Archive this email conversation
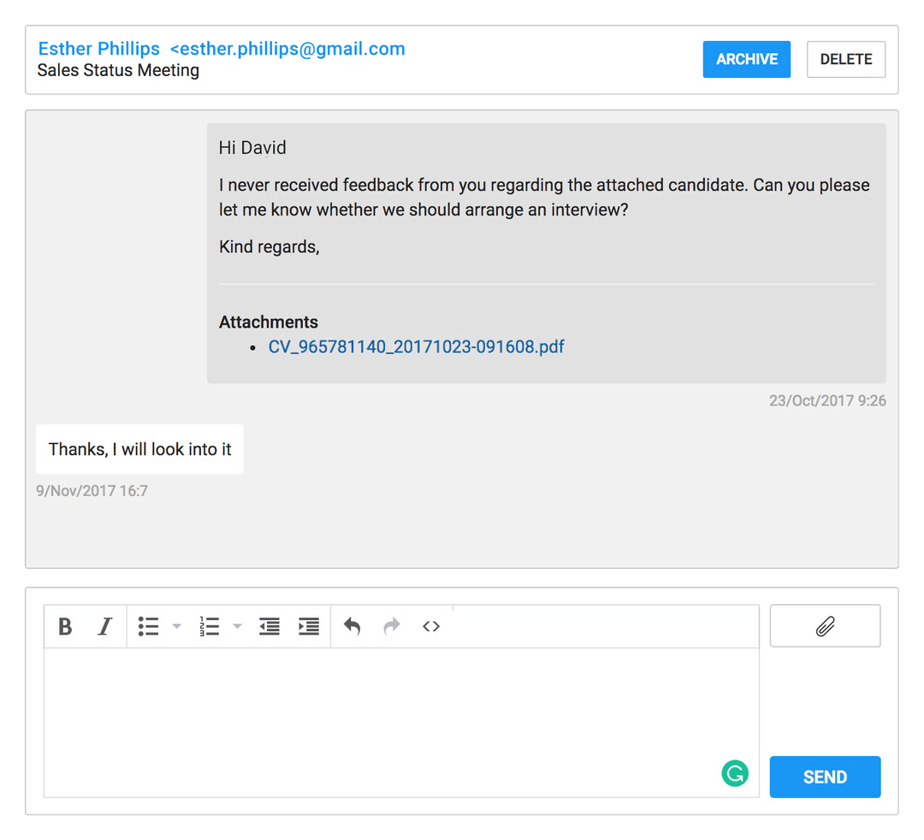The height and width of the screenshot is (840, 924). point(746,60)
